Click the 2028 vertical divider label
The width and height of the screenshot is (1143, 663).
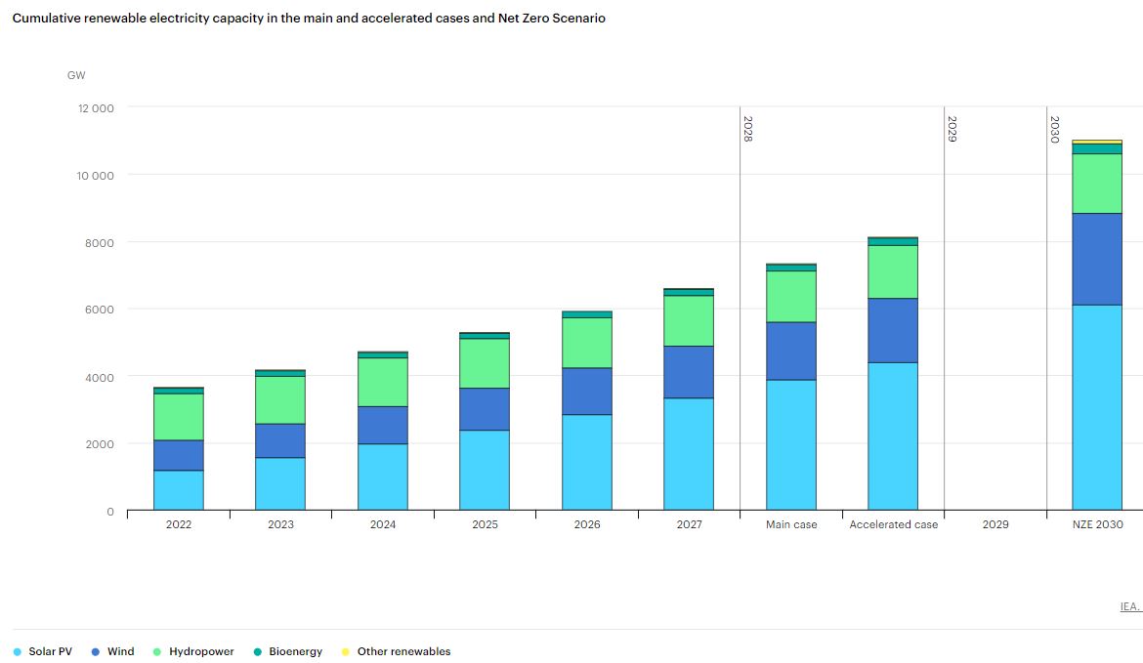pyautogui.click(x=748, y=130)
